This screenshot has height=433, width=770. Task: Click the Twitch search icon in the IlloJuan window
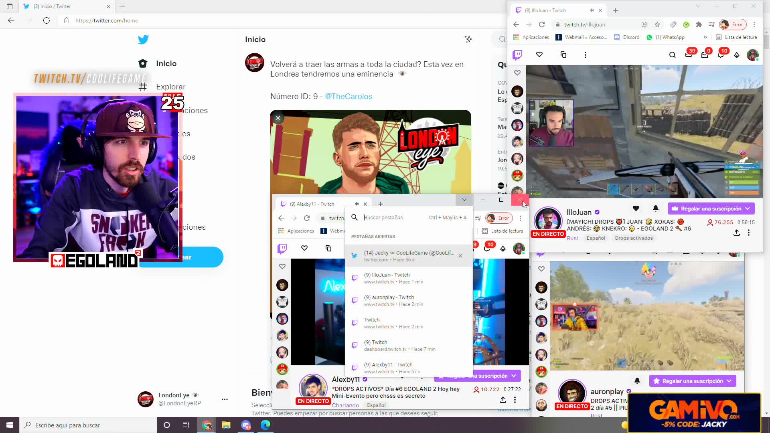pos(673,55)
